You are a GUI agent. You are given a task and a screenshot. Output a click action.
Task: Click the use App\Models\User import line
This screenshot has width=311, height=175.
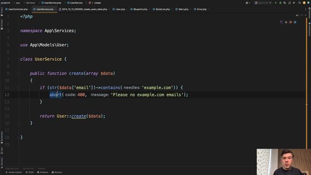point(44,45)
